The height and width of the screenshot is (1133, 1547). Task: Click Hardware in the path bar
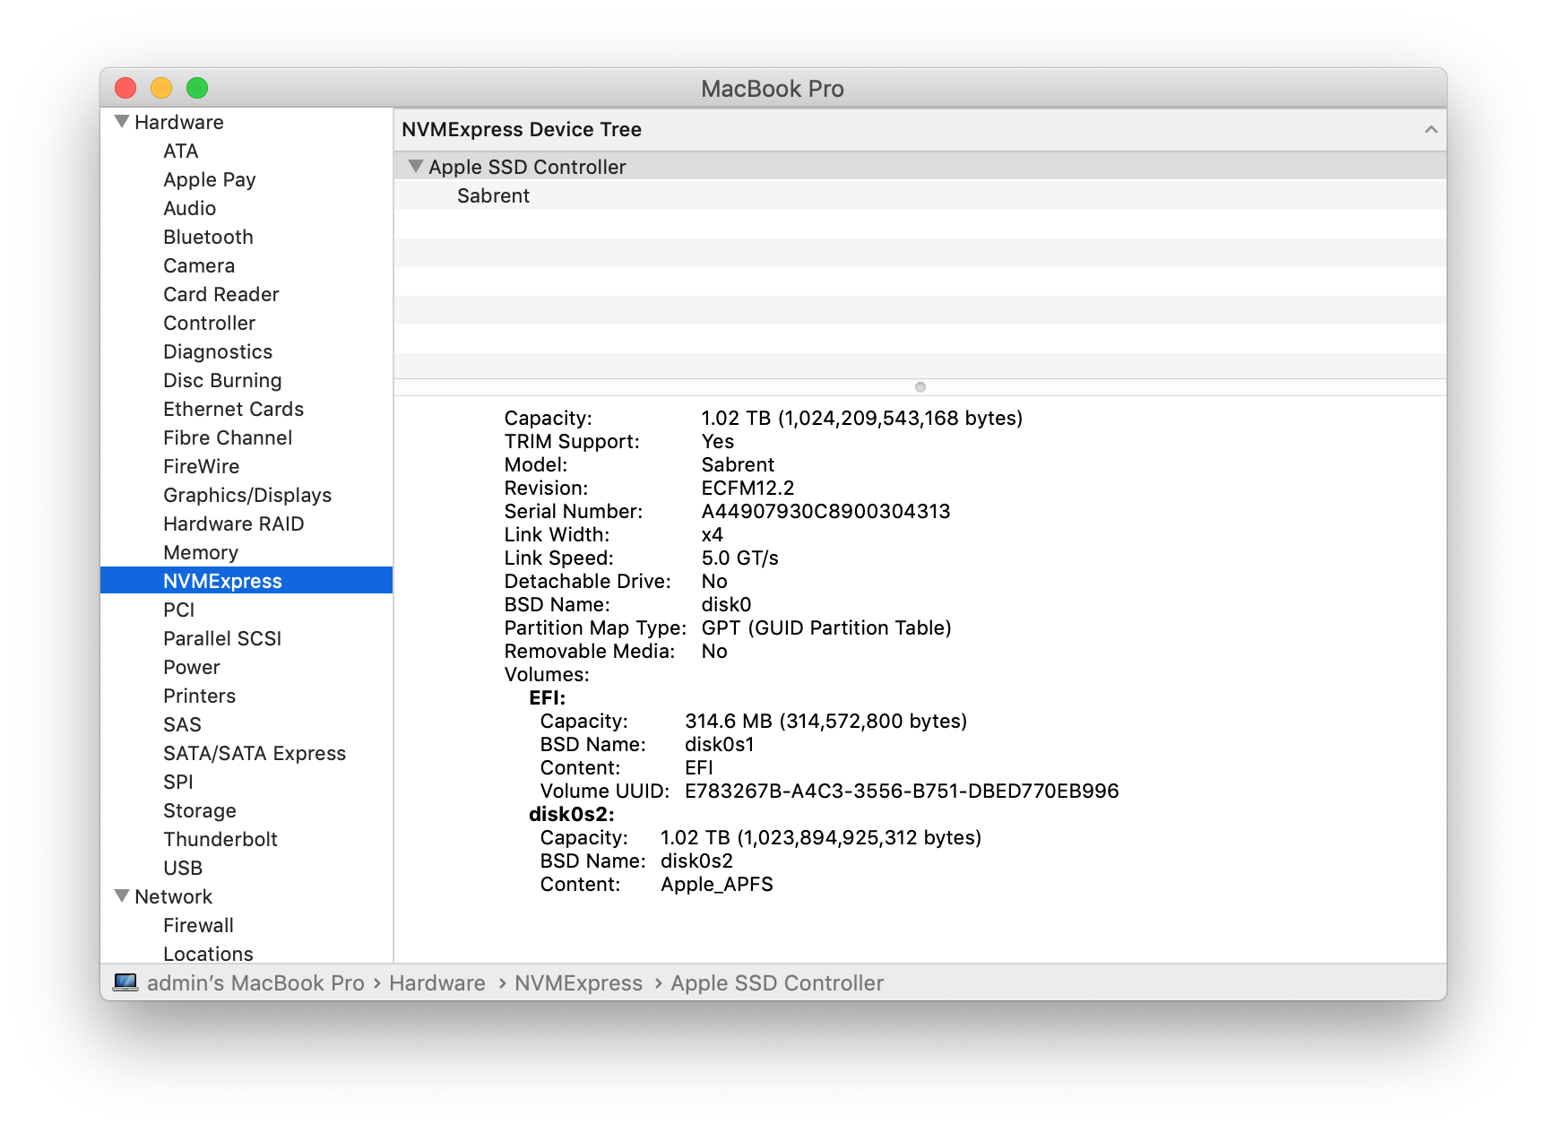click(x=436, y=983)
